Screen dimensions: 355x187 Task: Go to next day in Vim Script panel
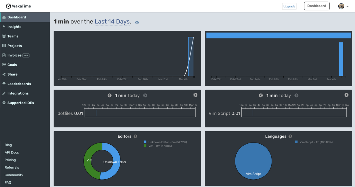coord(296,95)
